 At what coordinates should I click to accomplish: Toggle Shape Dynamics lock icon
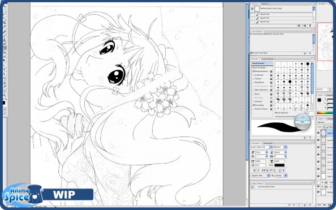(271, 71)
